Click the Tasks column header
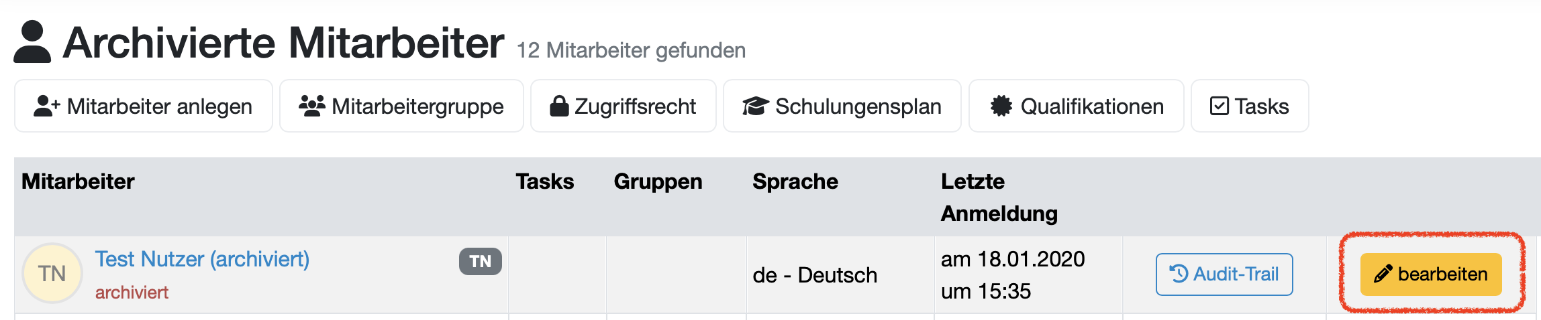 click(x=544, y=181)
